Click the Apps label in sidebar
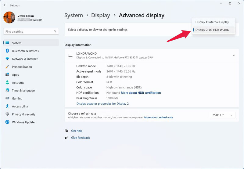The width and height of the screenshot is (244, 169). click(x=16, y=75)
